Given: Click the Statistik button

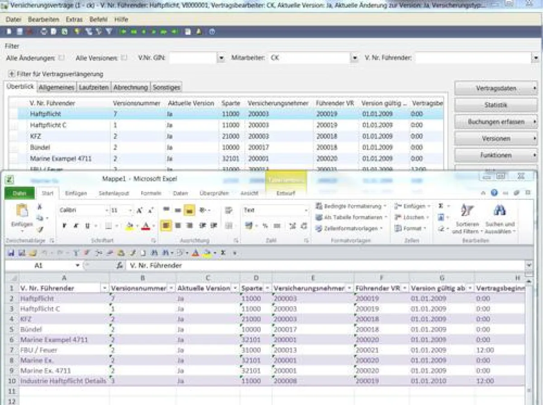Looking at the screenshot, I should click(495, 105).
